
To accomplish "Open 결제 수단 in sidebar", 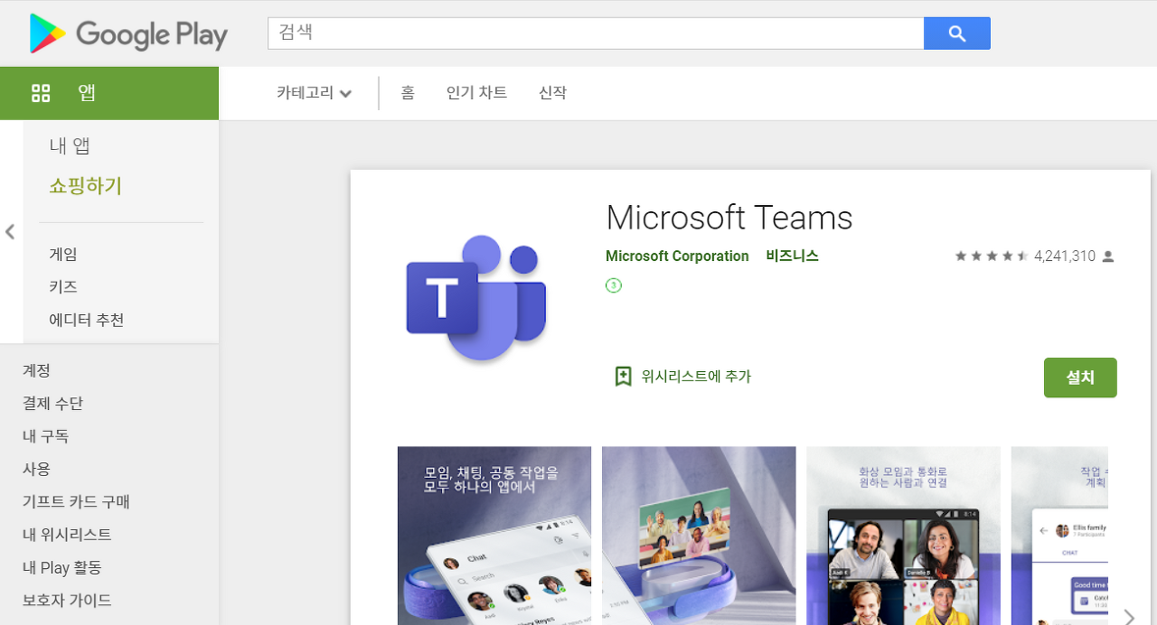I will coord(52,404).
